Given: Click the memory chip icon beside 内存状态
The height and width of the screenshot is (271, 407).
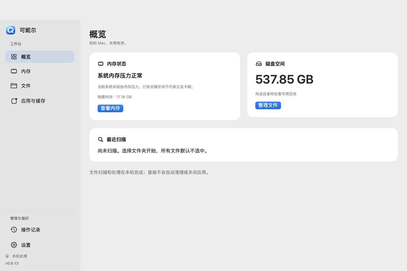Looking at the screenshot, I should point(101,64).
